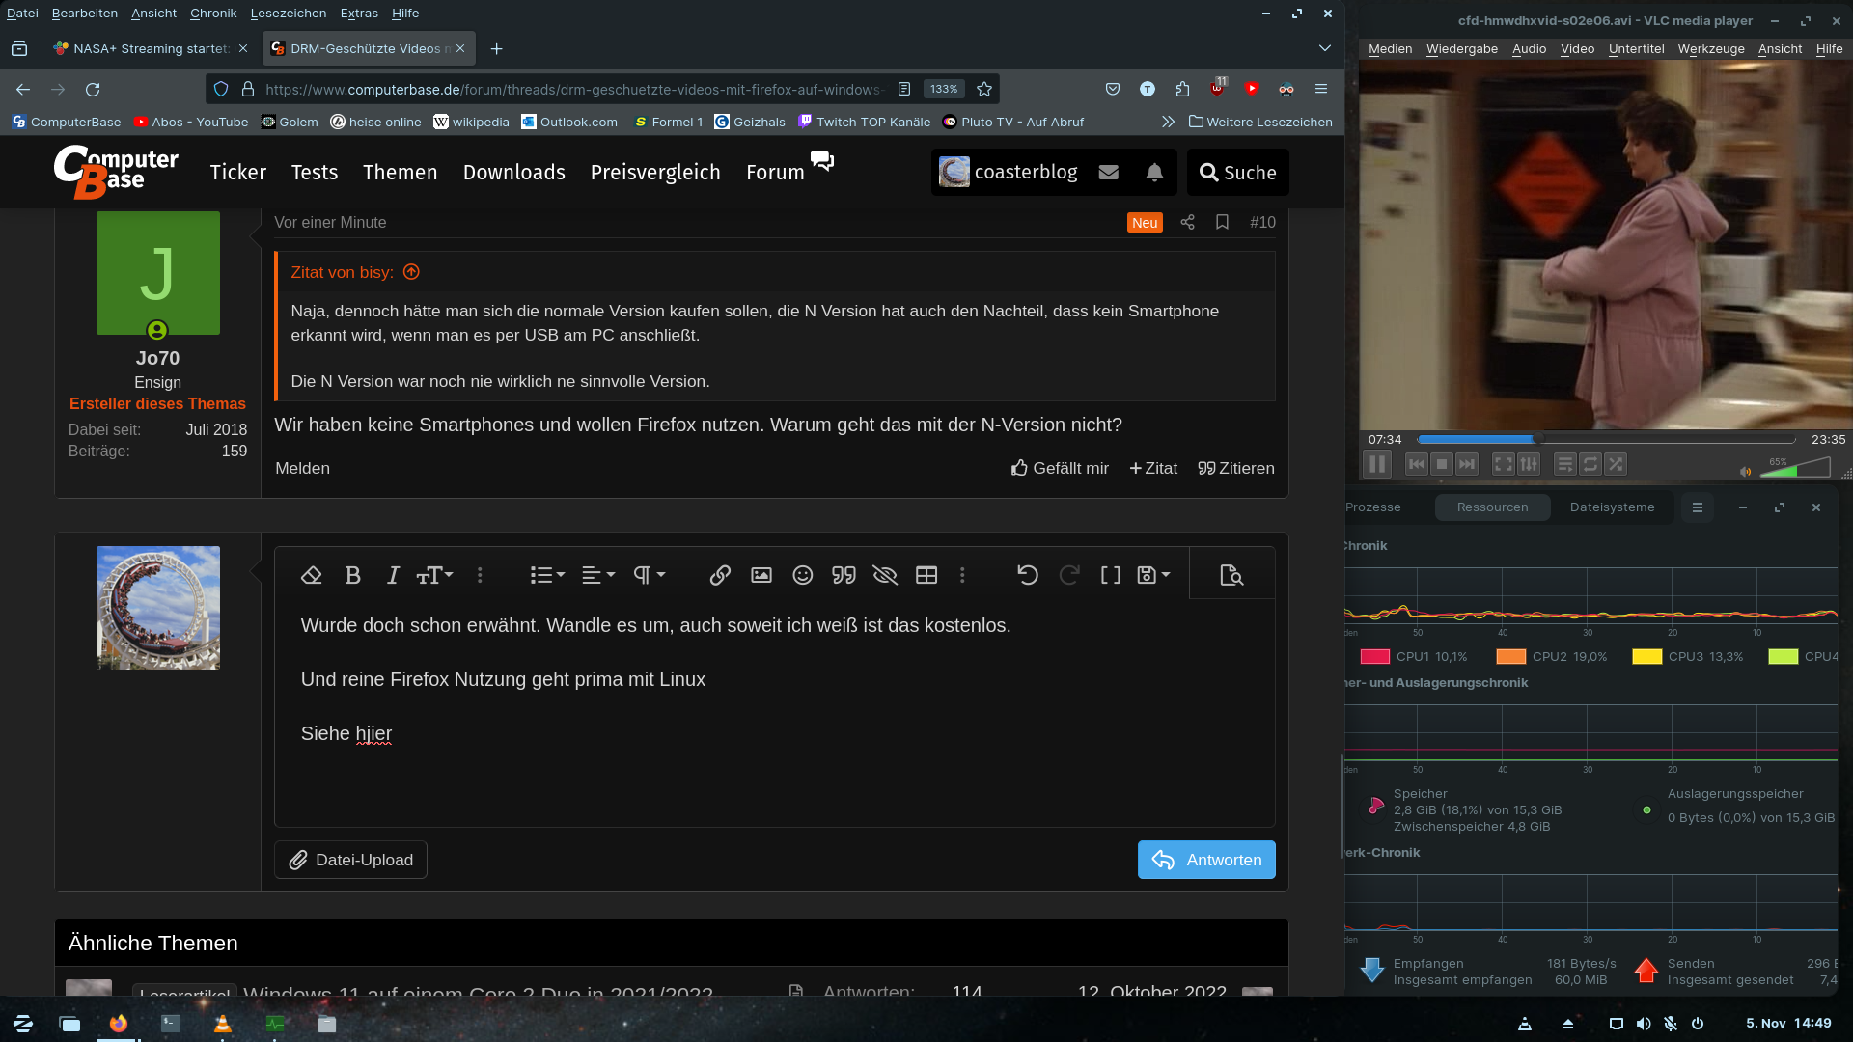Open the VLC Untertitel menu

pyautogui.click(x=1636, y=49)
